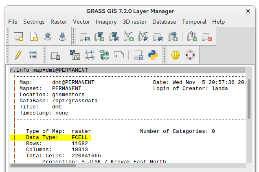Open the File menu

pos(13,22)
